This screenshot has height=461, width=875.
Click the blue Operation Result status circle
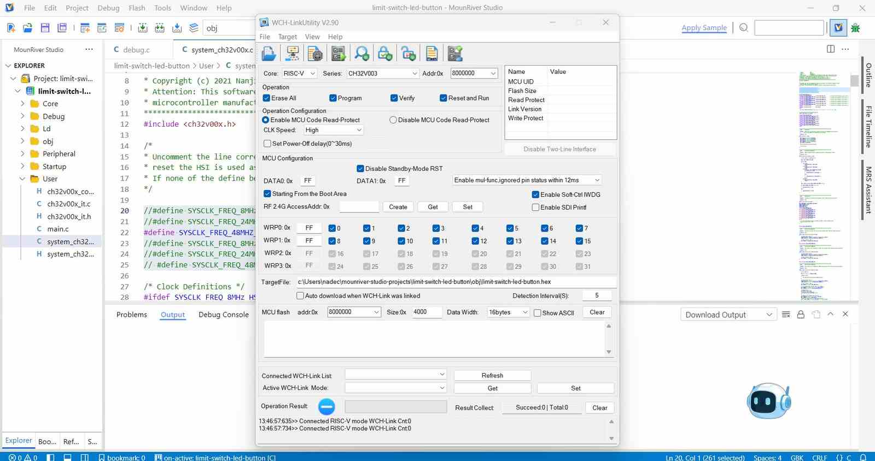(x=326, y=406)
